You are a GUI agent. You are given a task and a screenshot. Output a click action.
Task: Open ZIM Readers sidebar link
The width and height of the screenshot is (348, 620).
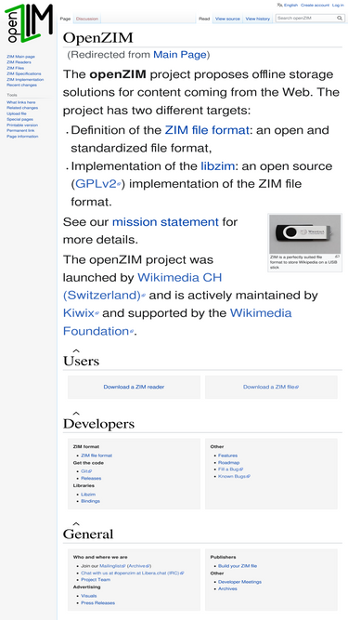point(19,62)
